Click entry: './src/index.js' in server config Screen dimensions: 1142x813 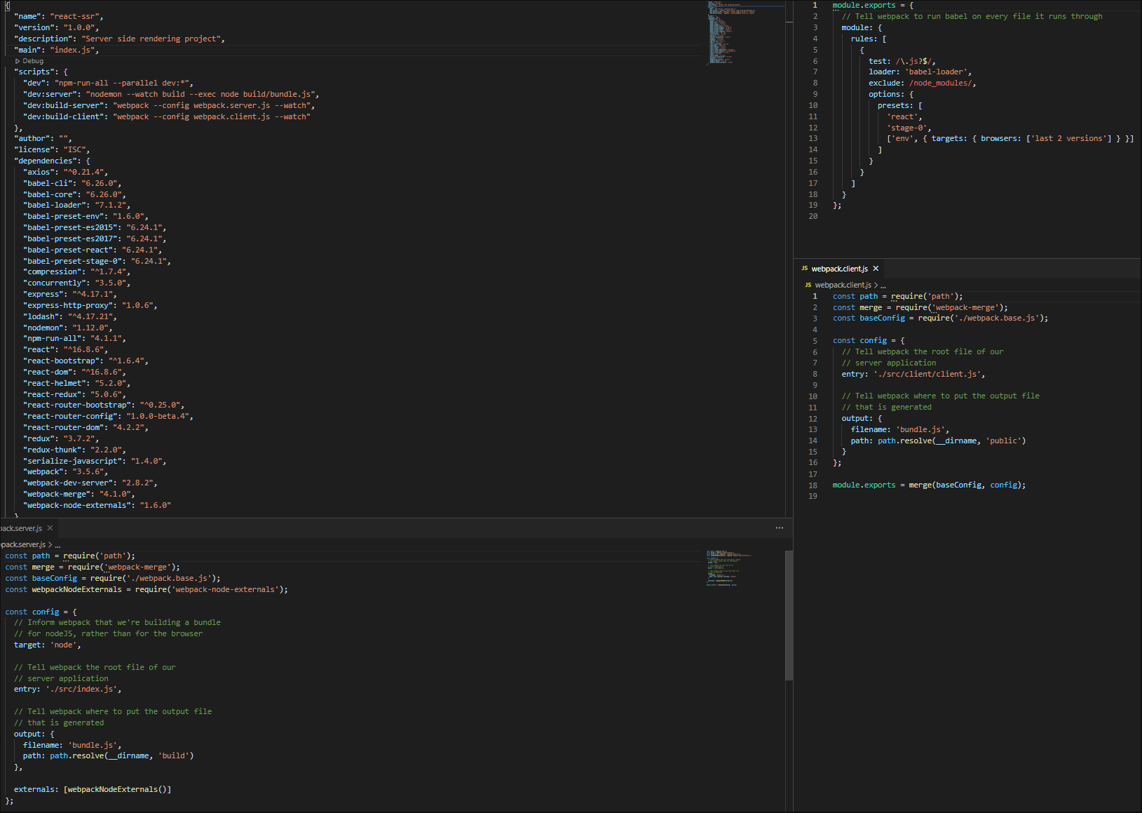pos(67,689)
